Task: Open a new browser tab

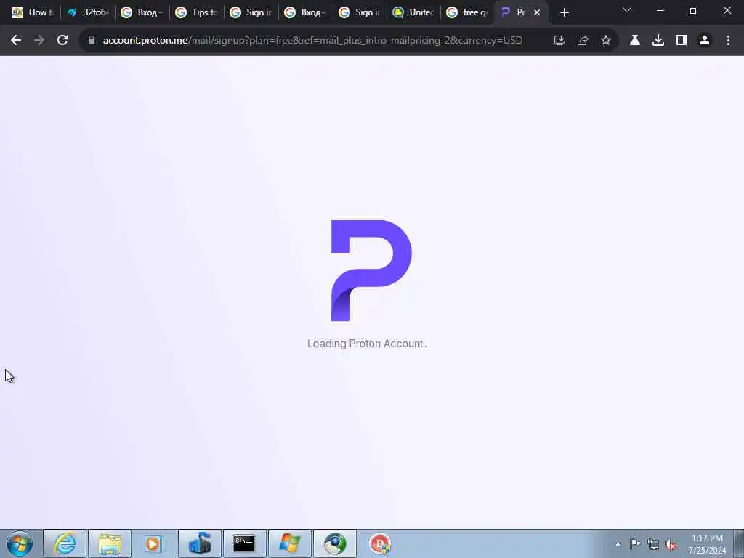Action: point(564,12)
